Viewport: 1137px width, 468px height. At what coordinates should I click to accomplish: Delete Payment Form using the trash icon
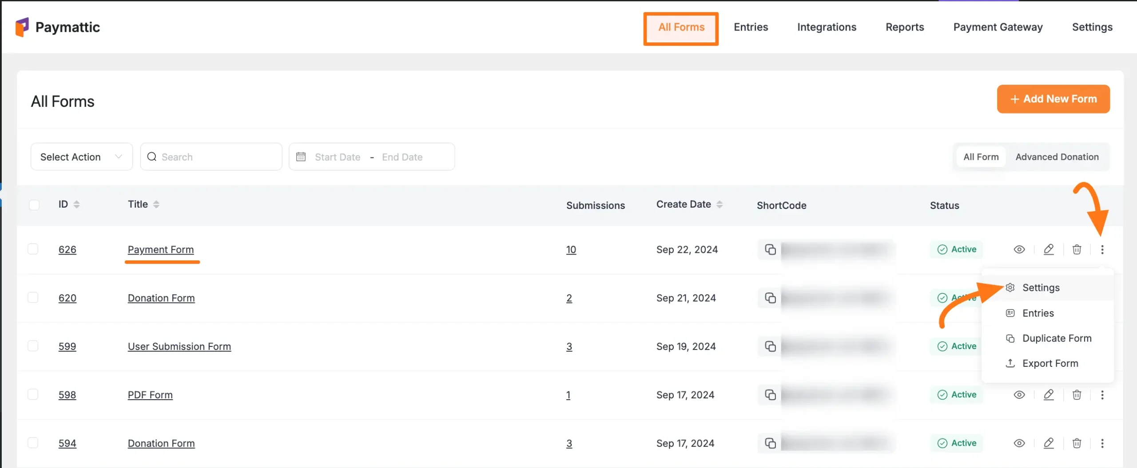[x=1077, y=249]
